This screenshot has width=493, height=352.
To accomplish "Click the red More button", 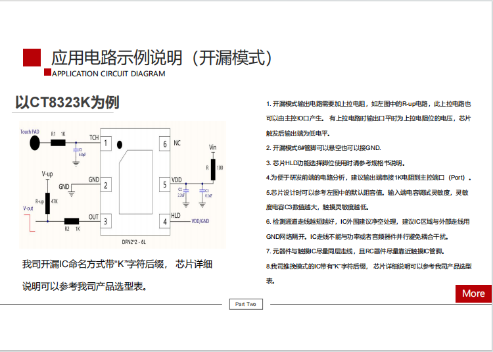I will click(473, 293).
